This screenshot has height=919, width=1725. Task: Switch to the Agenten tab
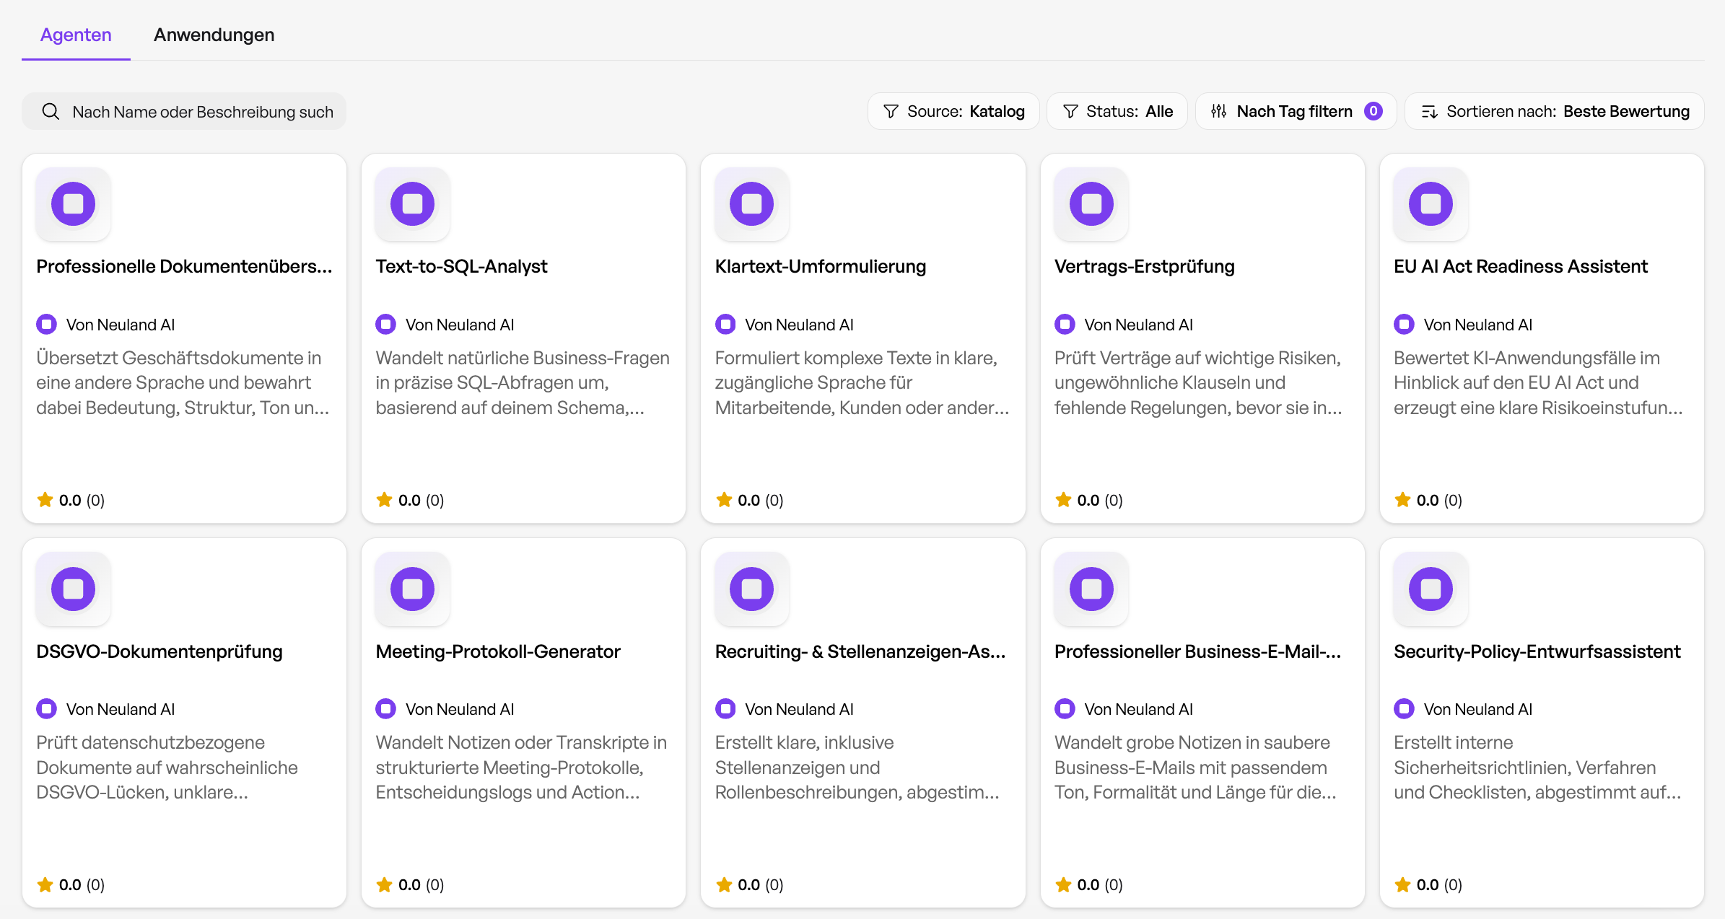pos(76,35)
